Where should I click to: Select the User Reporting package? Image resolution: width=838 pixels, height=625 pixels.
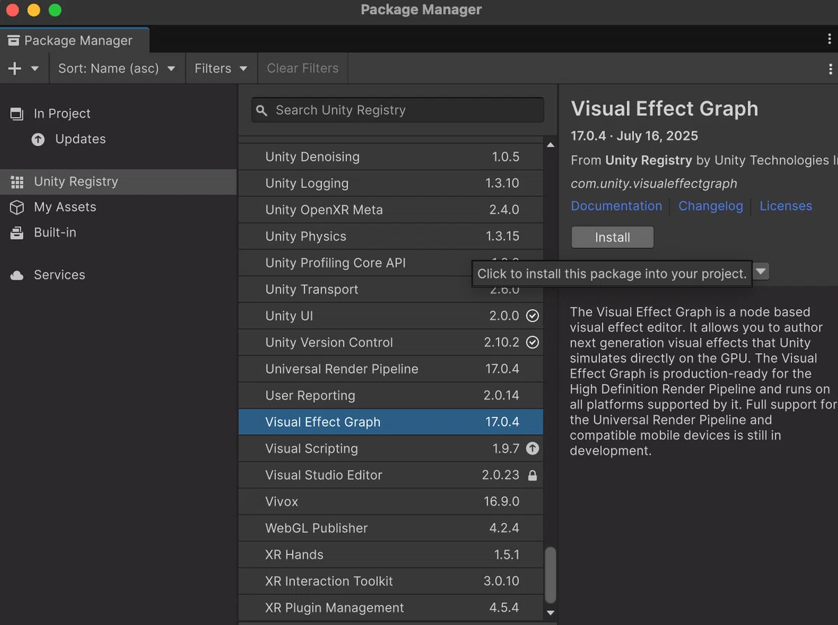[390, 396]
